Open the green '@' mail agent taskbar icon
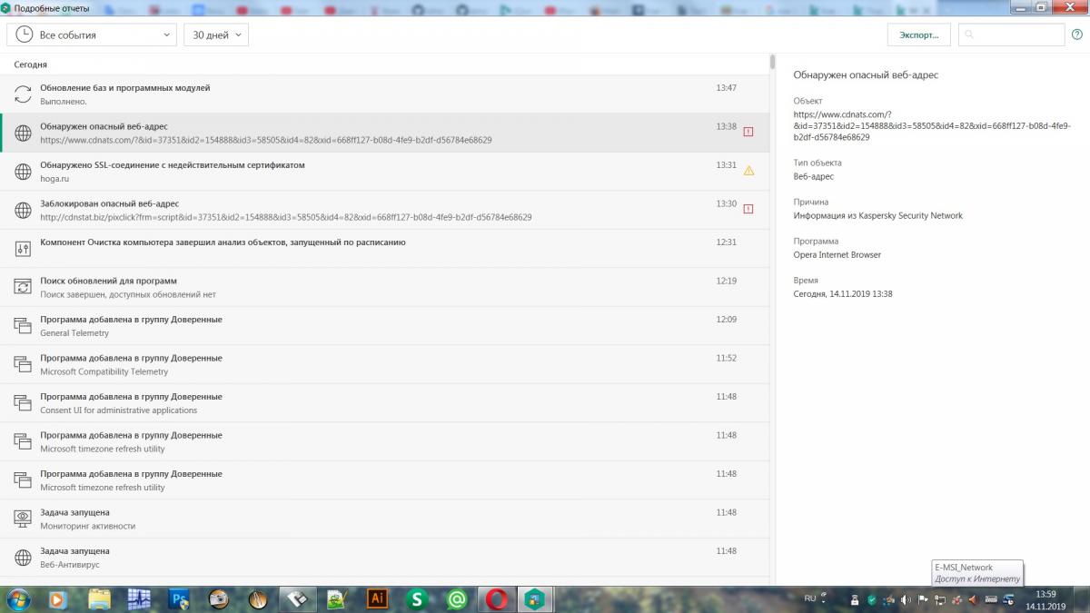Image resolution: width=1090 pixels, height=613 pixels. point(457,599)
